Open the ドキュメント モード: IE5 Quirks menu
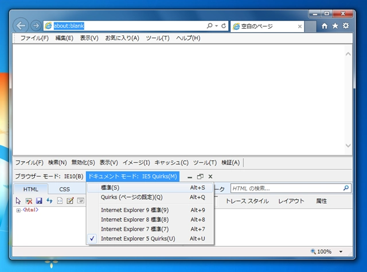Viewport: 367px width, 272px height. 132,176
